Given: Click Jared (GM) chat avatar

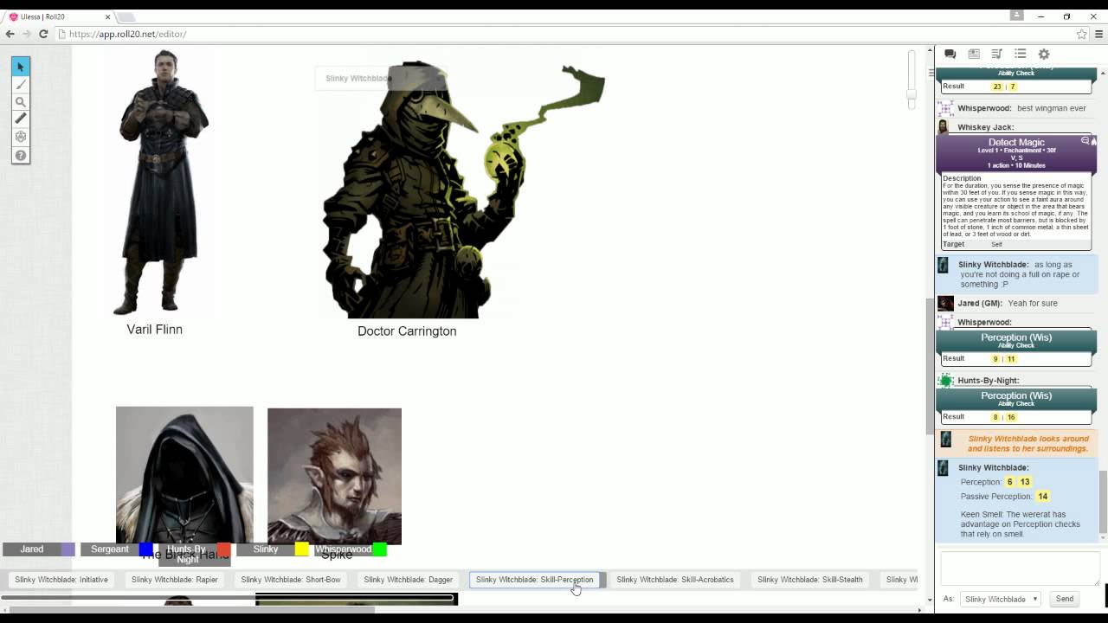Looking at the screenshot, I should pyautogui.click(x=946, y=303).
